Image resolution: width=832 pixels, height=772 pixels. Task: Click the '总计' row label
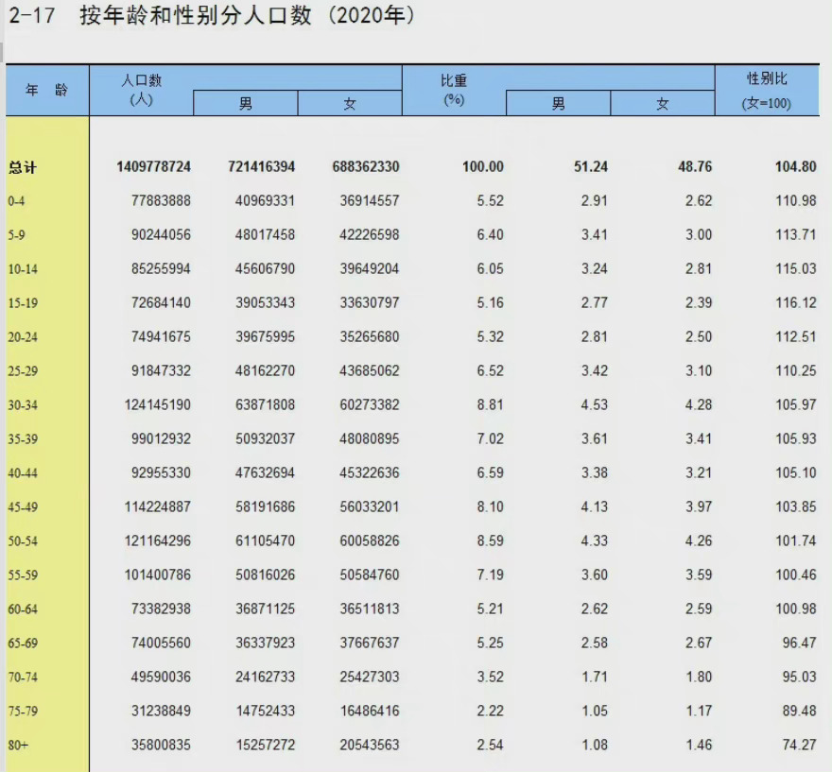point(23,167)
